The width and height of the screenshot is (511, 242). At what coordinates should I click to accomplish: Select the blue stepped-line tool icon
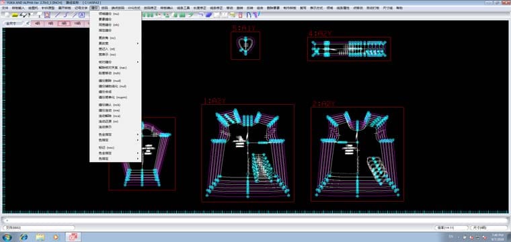pyautogui.click(x=66, y=15)
